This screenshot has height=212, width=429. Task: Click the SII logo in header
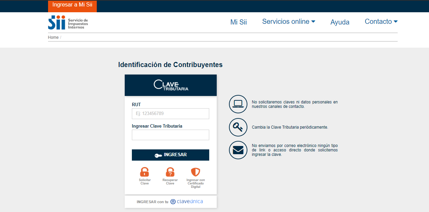pyautogui.click(x=68, y=22)
